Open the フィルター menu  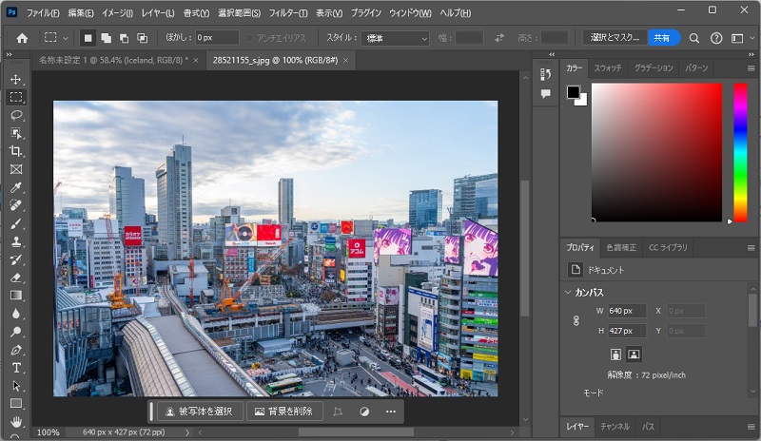tap(288, 13)
